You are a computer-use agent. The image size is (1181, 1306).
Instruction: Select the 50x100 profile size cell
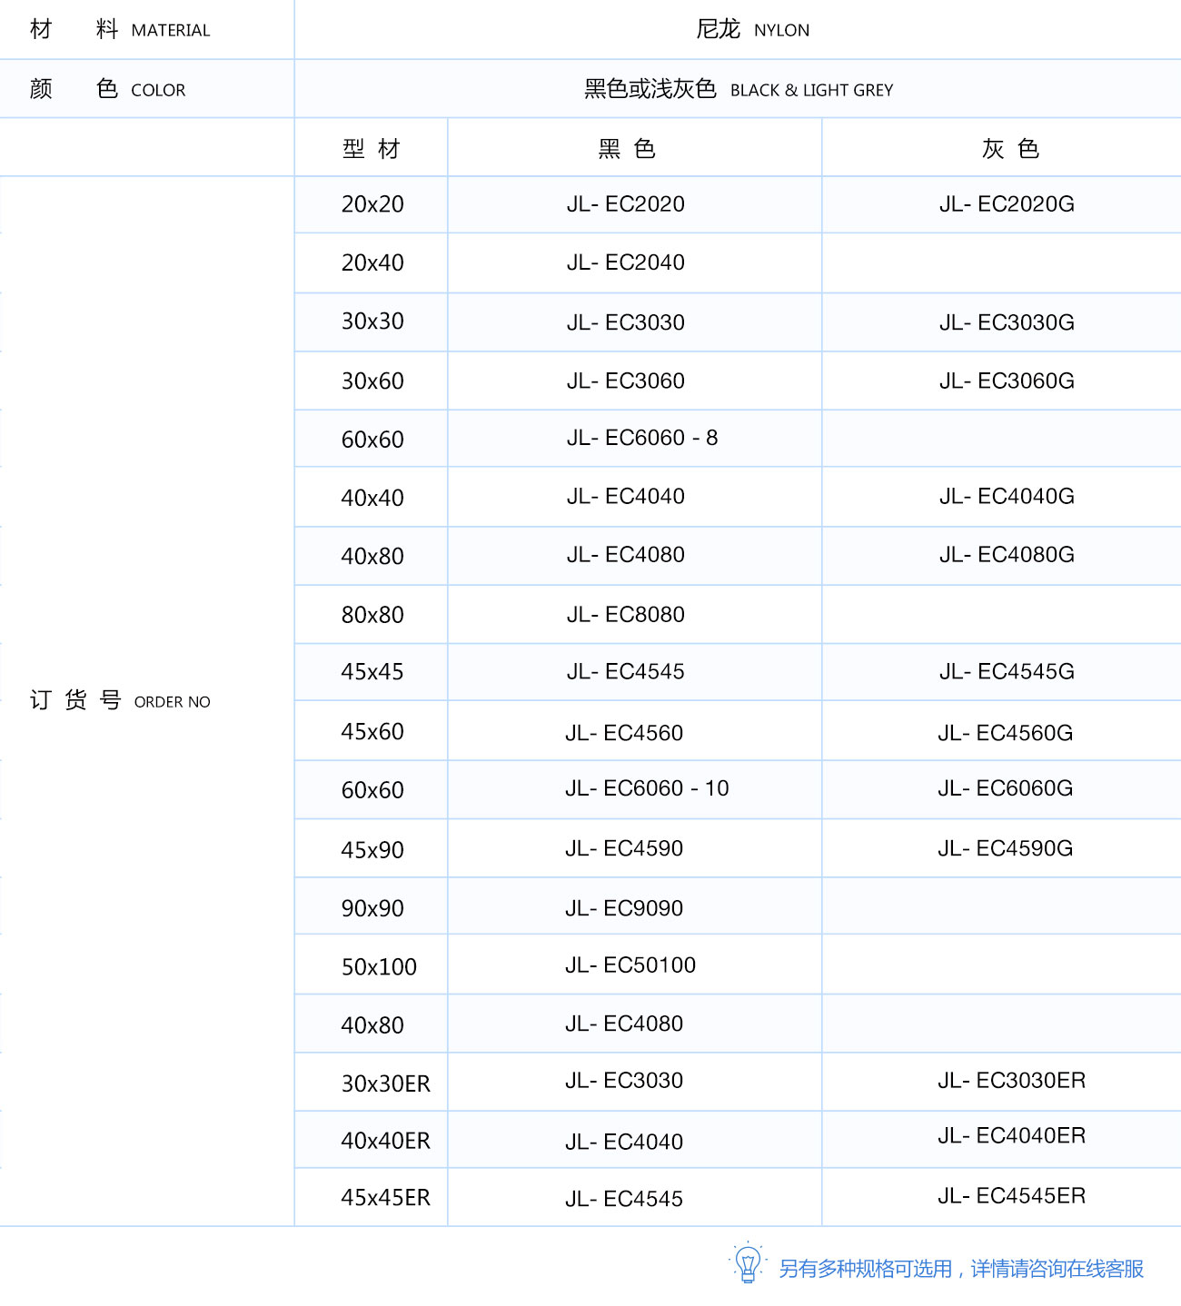coord(379,967)
